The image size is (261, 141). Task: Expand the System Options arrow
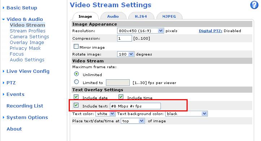pyautogui.click(x=4, y=118)
